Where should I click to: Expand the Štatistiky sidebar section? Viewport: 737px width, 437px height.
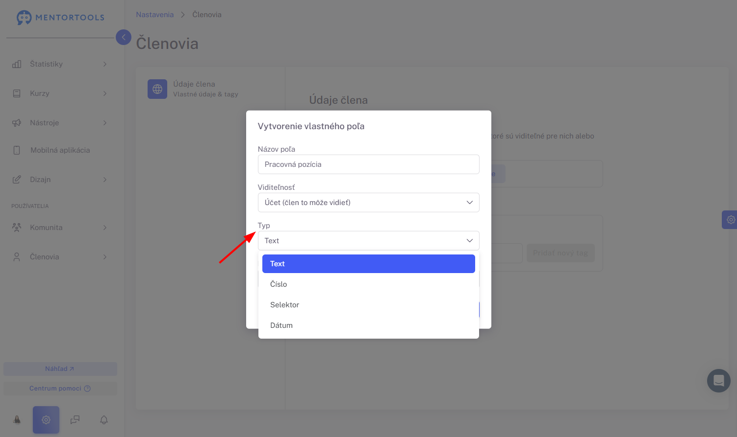tap(59, 64)
